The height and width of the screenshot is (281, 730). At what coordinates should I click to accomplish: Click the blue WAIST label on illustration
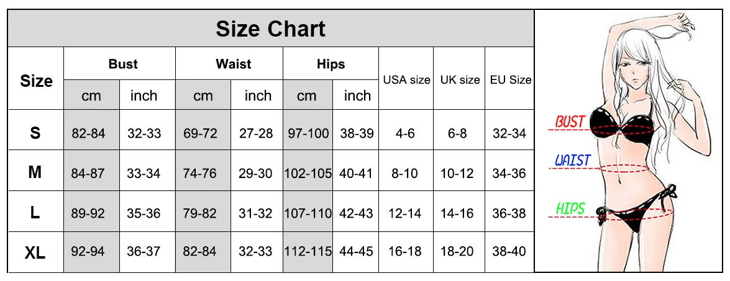pos(572,161)
